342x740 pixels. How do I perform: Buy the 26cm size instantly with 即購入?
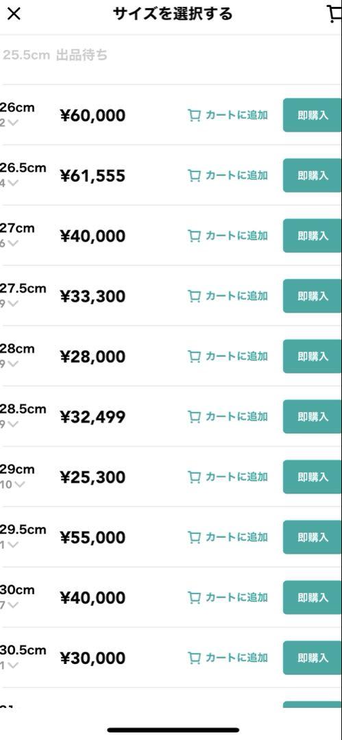coord(313,115)
